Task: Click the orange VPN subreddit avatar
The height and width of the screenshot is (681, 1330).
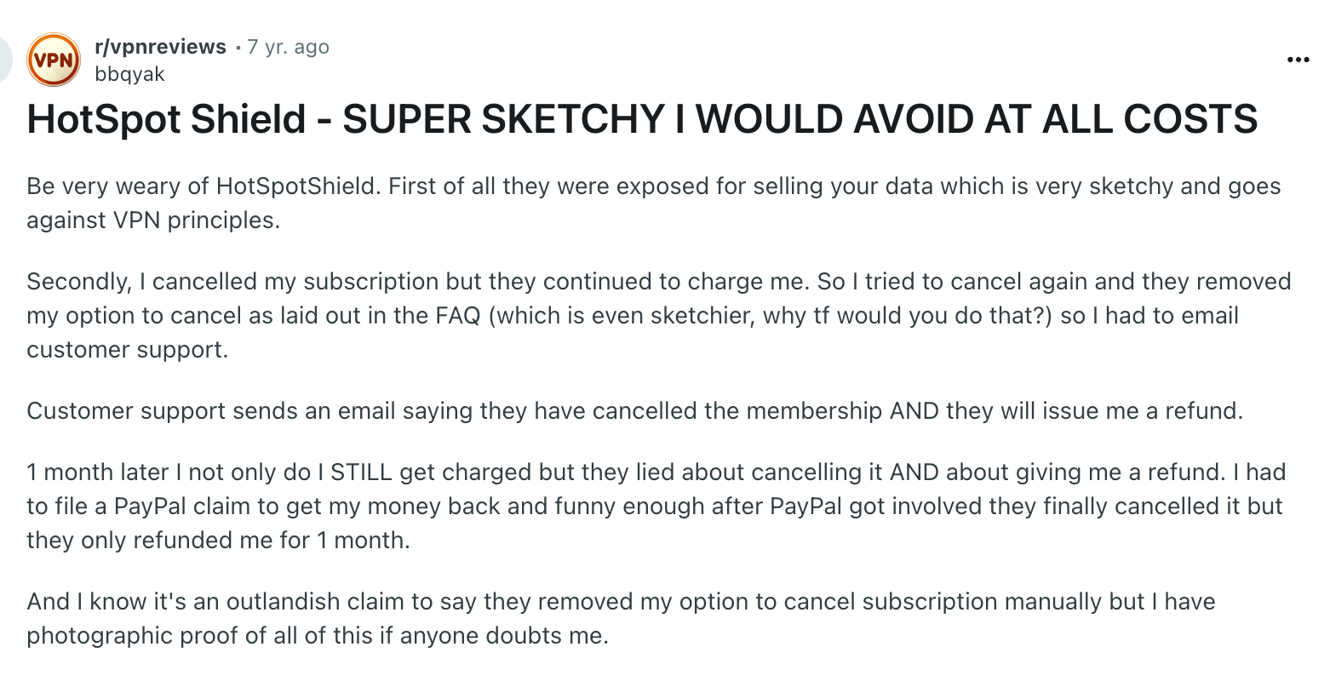Action: 54,60
